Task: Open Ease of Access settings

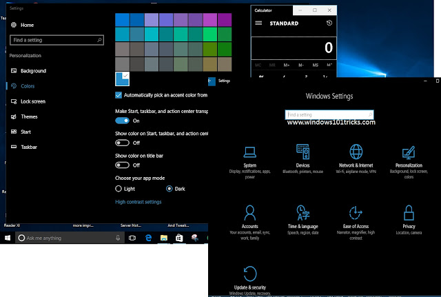Action: [356, 223]
